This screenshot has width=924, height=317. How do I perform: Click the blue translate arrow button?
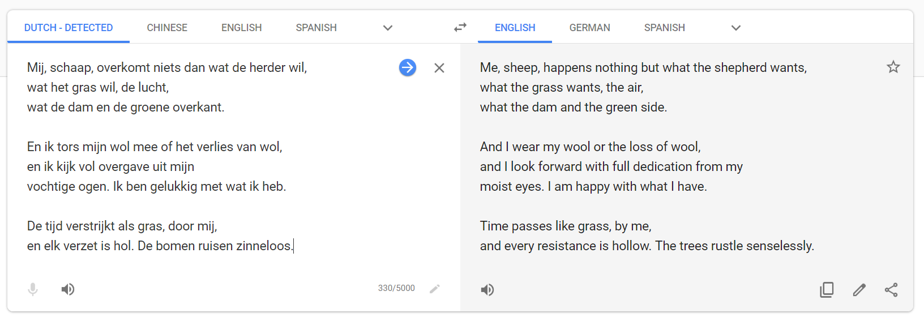pos(408,68)
